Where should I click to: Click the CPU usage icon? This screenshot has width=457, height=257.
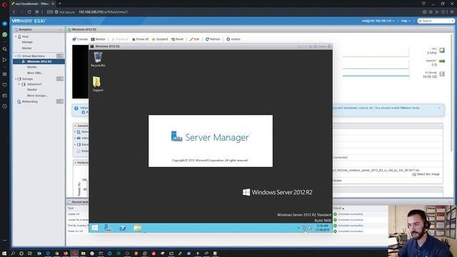click(442, 51)
